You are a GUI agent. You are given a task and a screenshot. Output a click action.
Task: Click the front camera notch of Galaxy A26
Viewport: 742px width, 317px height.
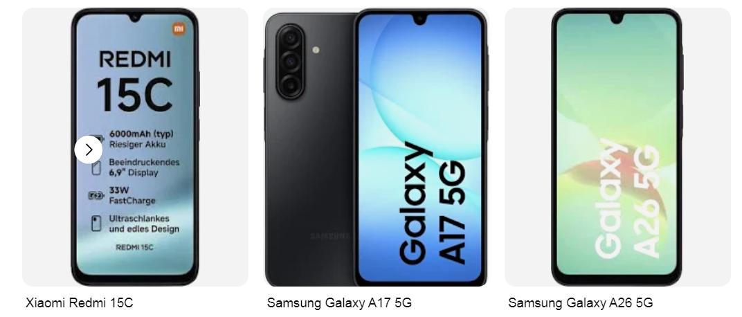[617, 19]
